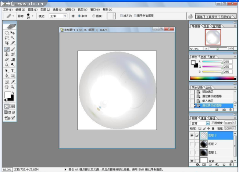Viewport: 239px width, 172px height.
Task: Expand the 不透明度 opacity arrow
Action: pyautogui.click(x=235, y=123)
